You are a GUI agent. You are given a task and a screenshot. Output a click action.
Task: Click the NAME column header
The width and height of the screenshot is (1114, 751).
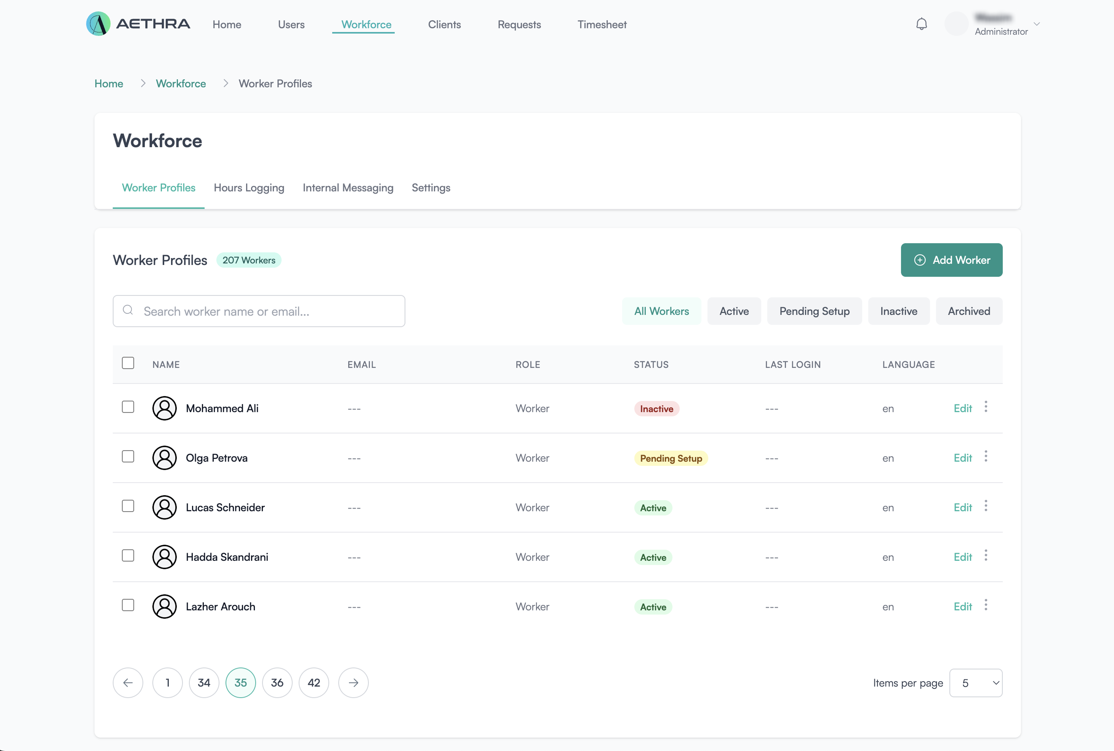pos(166,364)
